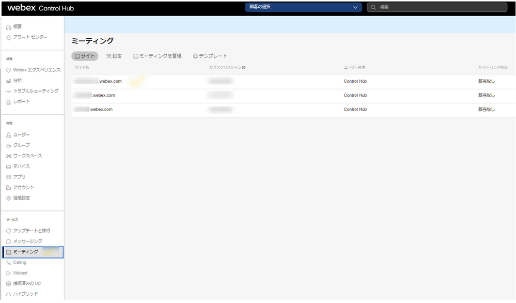Click サブスクリプション ID column header
The height and width of the screenshot is (303, 516).
click(227, 68)
